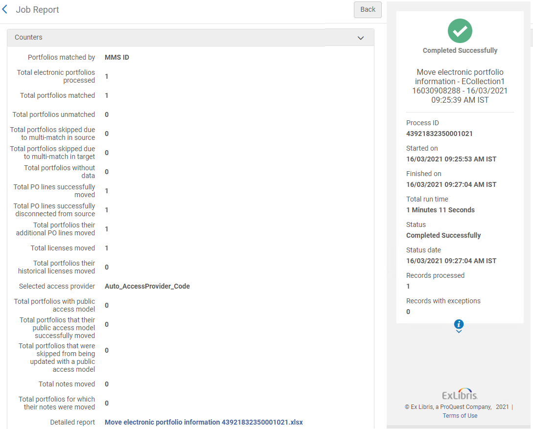
Task: Expand more details with the small chevron under the info icon
Action: pos(459,332)
